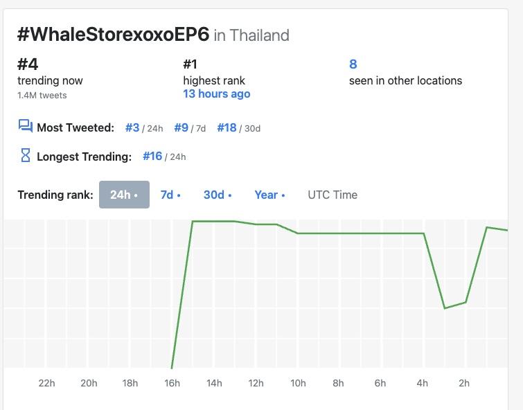Open the 13 hours ago link
Viewport: 523px width, 410px height.
(216, 93)
